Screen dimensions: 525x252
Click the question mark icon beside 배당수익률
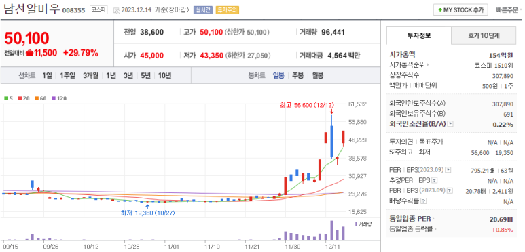pyautogui.click(x=424, y=201)
